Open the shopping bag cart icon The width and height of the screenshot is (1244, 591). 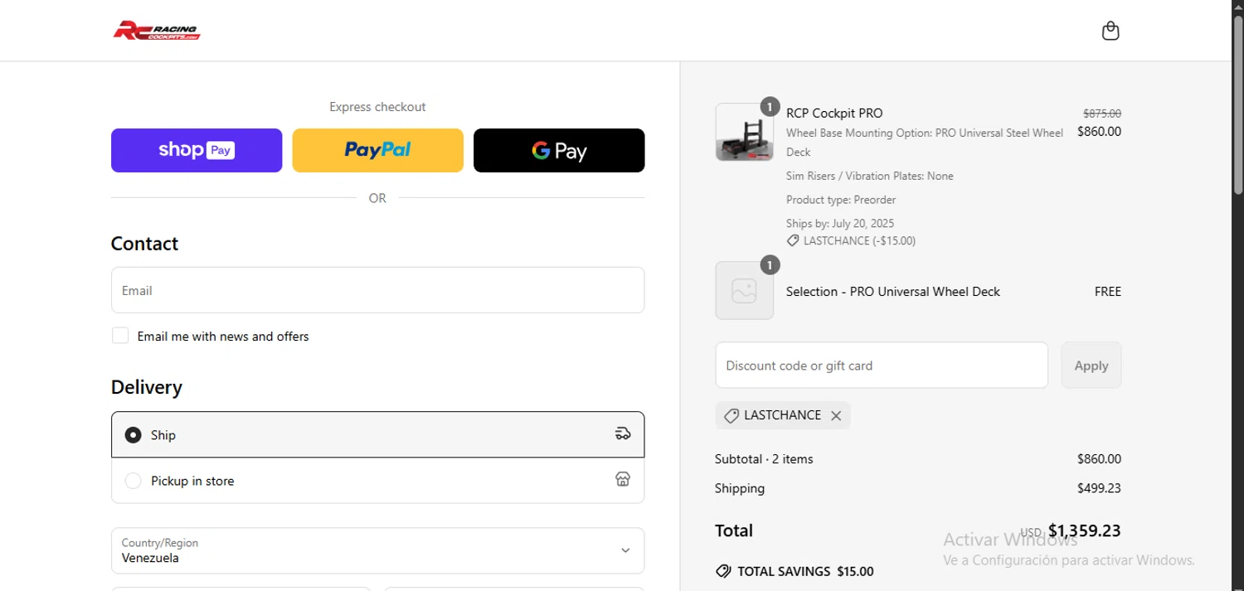tap(1110, 31)
